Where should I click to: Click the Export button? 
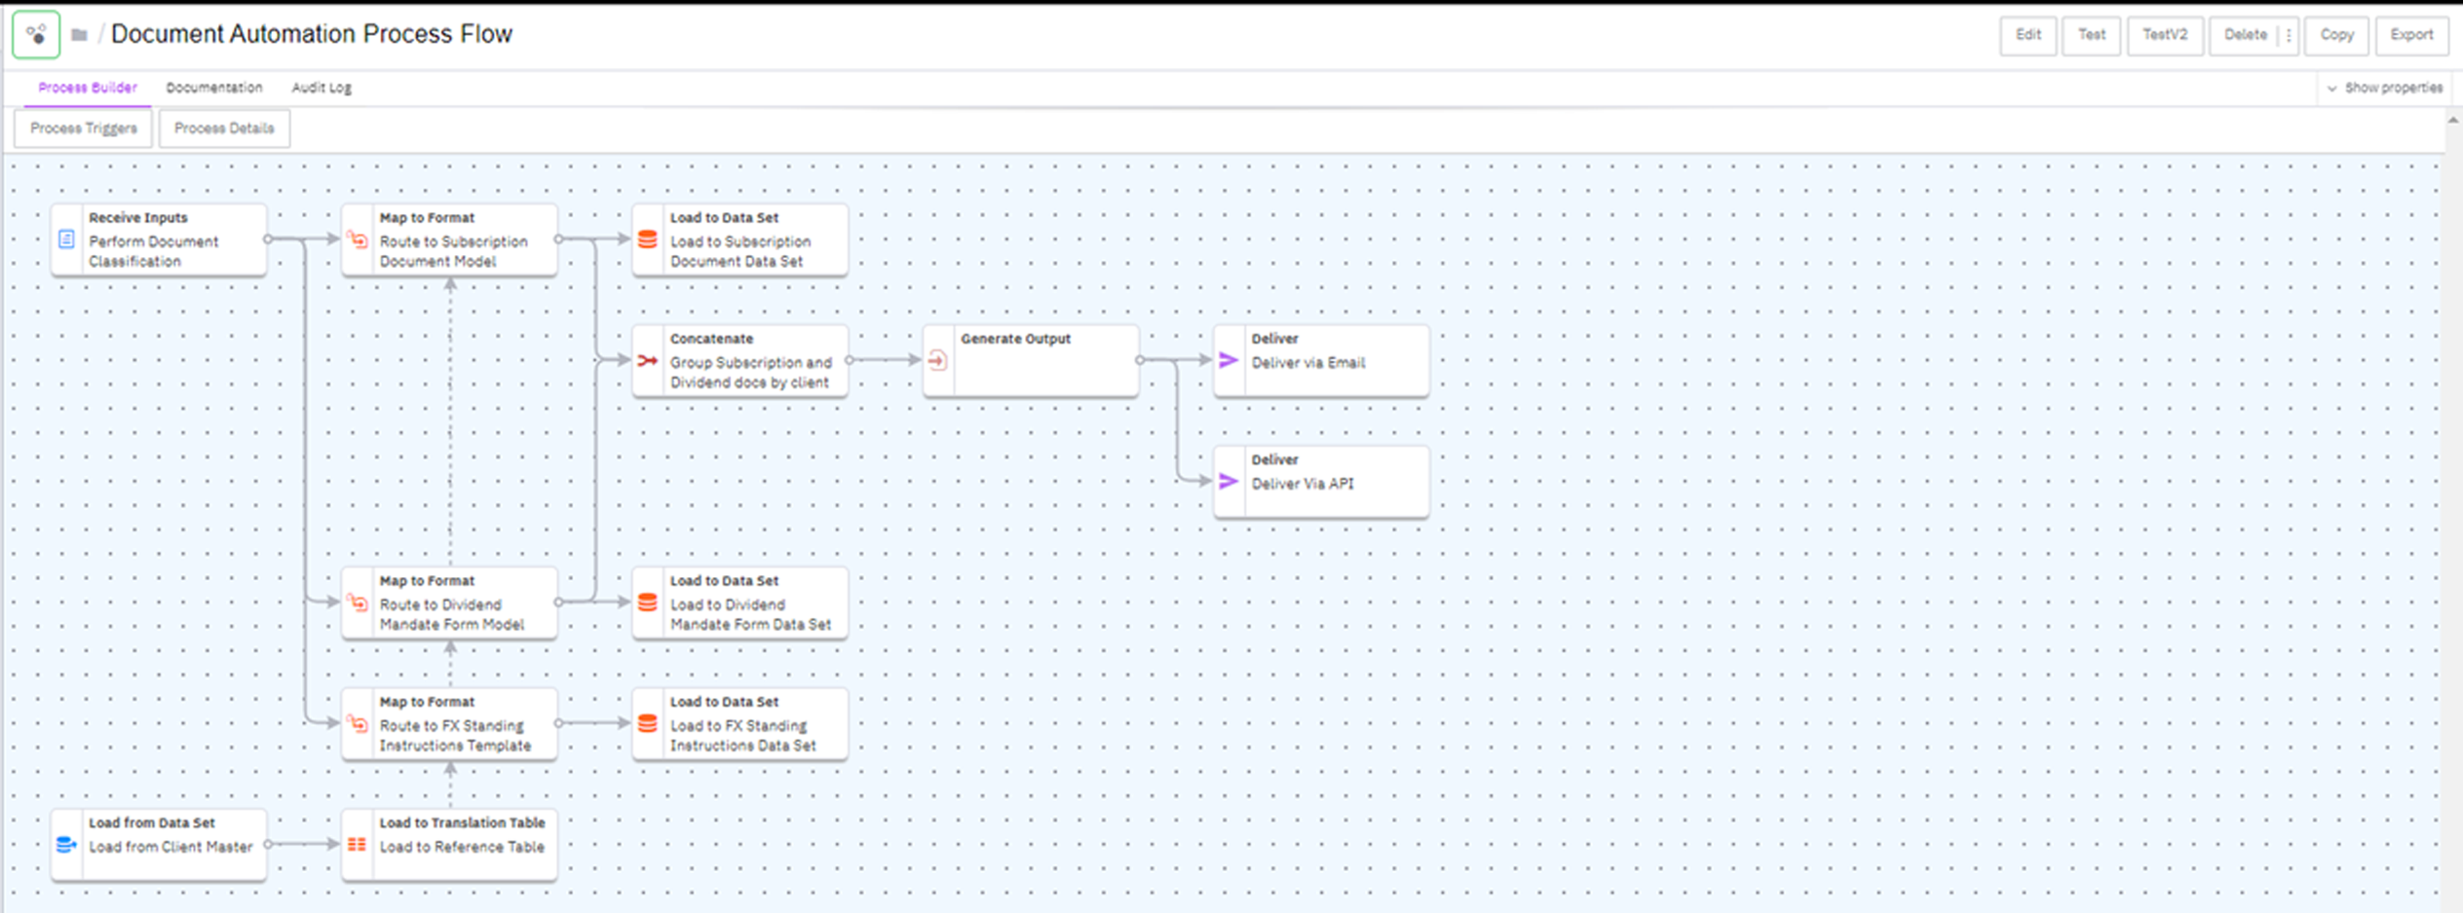pyautogui.click(x=2411, y=35)
